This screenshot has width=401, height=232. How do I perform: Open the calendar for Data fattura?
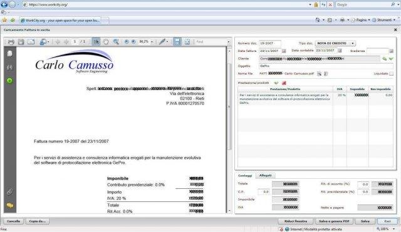(x=284, y=51)
